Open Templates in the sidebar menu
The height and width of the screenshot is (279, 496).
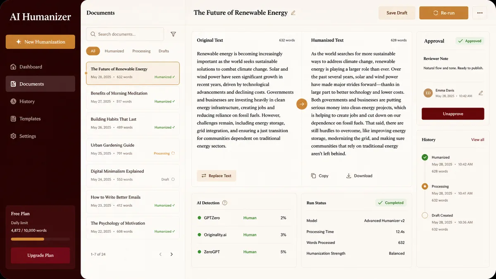click(x=41, y=119)
